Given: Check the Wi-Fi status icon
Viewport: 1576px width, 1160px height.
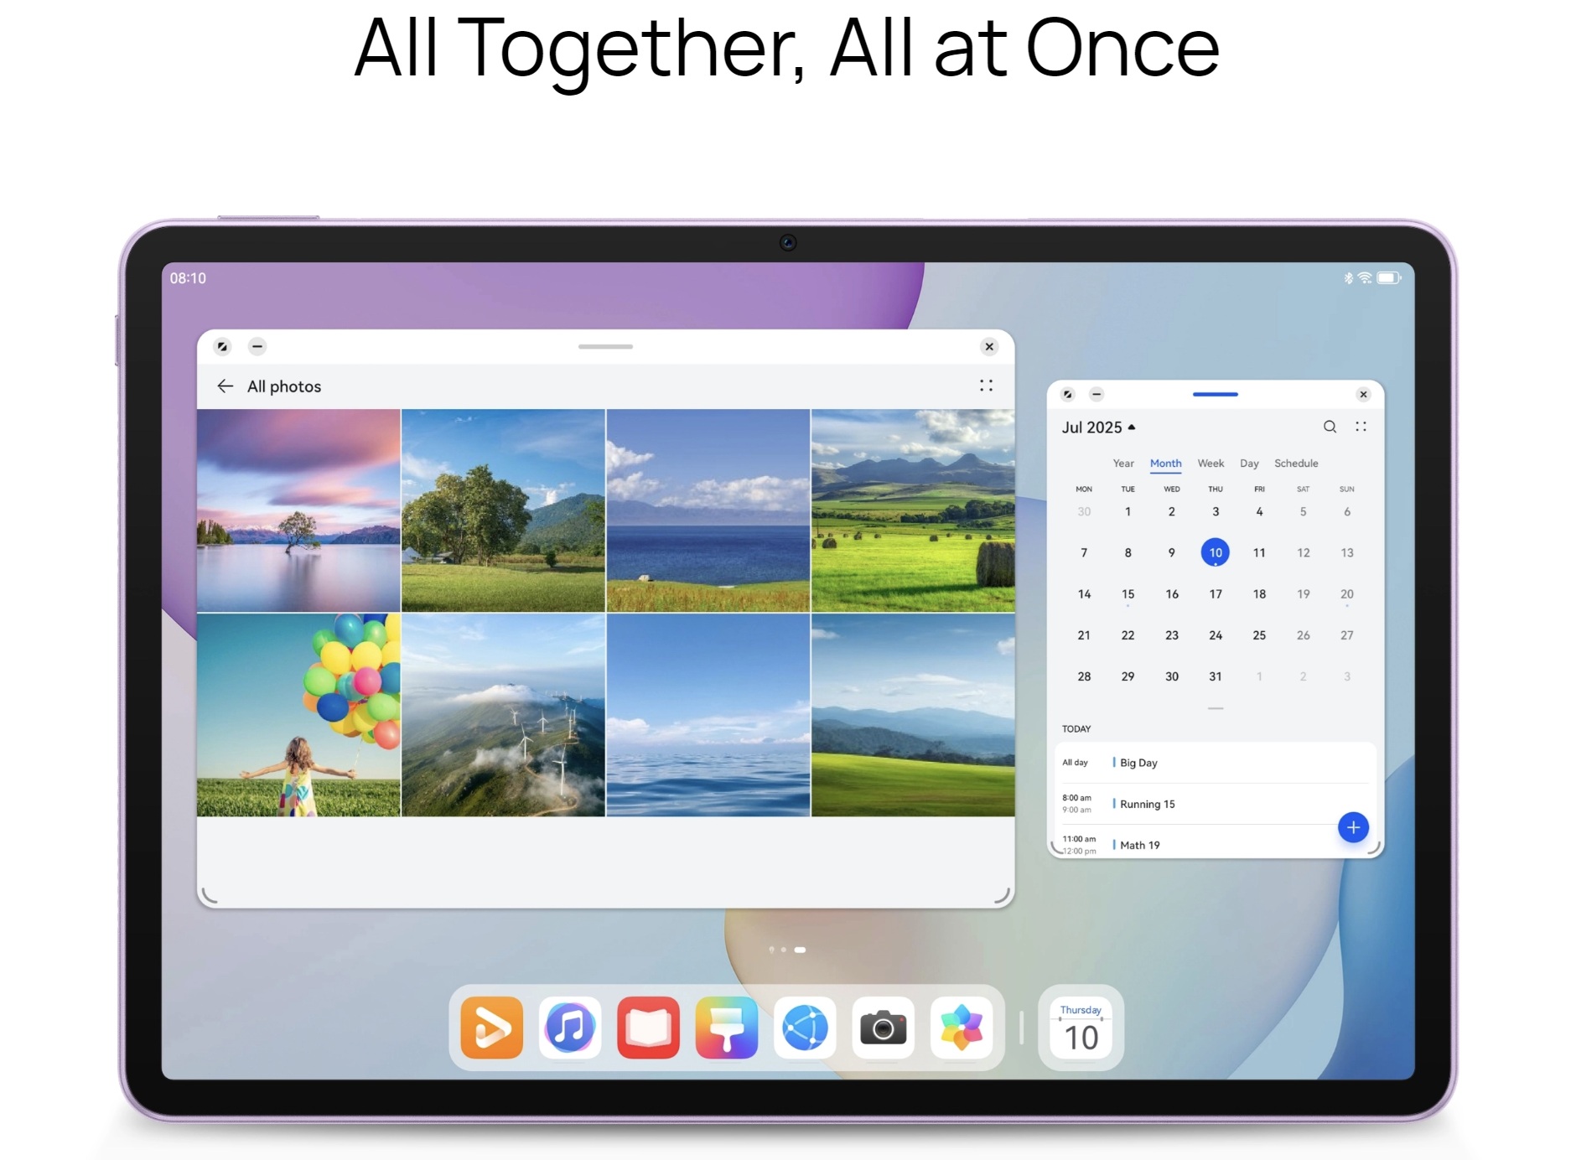Looking at the screenshot, I should pos(1365,277).
